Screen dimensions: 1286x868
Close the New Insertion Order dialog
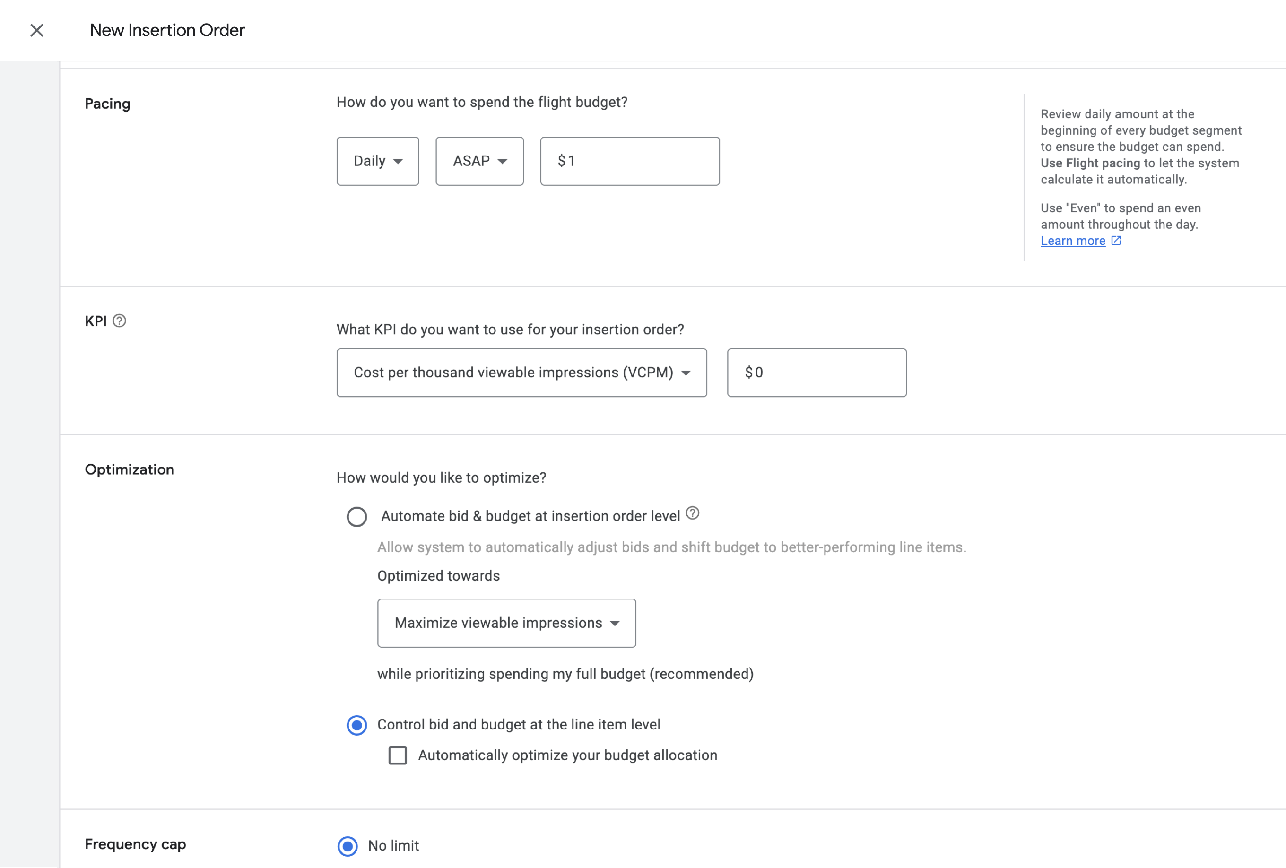pyautogui.click(x=36, y=30)
